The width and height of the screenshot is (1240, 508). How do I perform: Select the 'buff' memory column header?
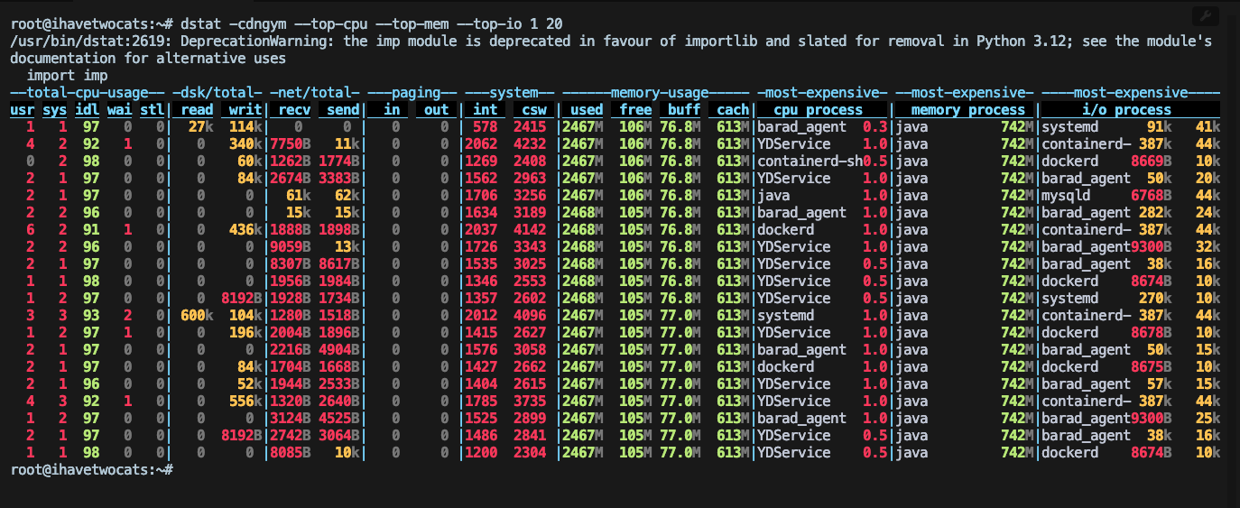[684, 110]
